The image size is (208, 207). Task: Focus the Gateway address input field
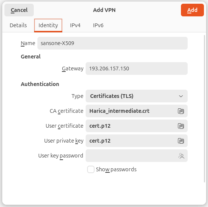pyautogui.click(x=136, y=69)
